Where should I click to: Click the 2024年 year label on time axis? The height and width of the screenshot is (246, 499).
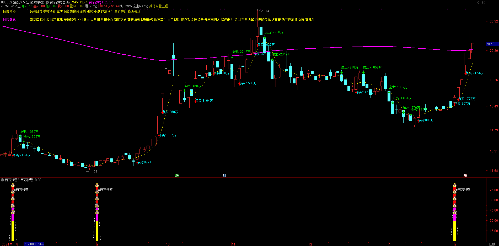coord(7,244)
